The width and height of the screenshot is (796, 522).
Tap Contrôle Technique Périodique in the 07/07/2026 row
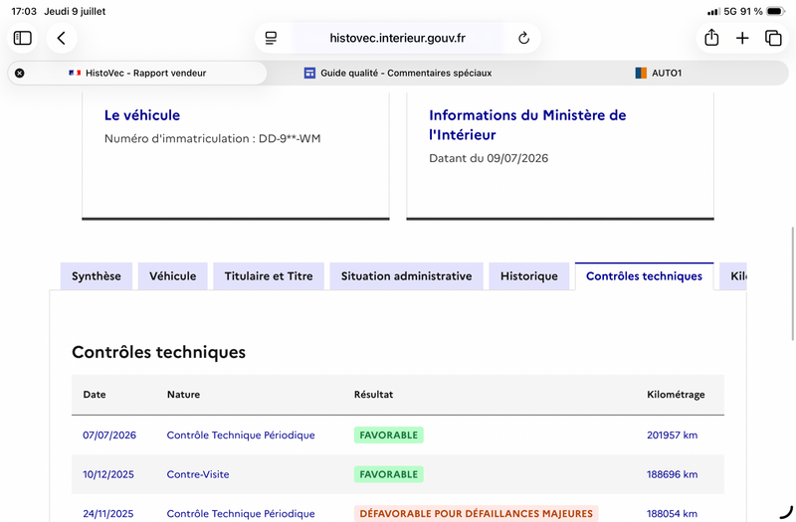coord(241,435)
